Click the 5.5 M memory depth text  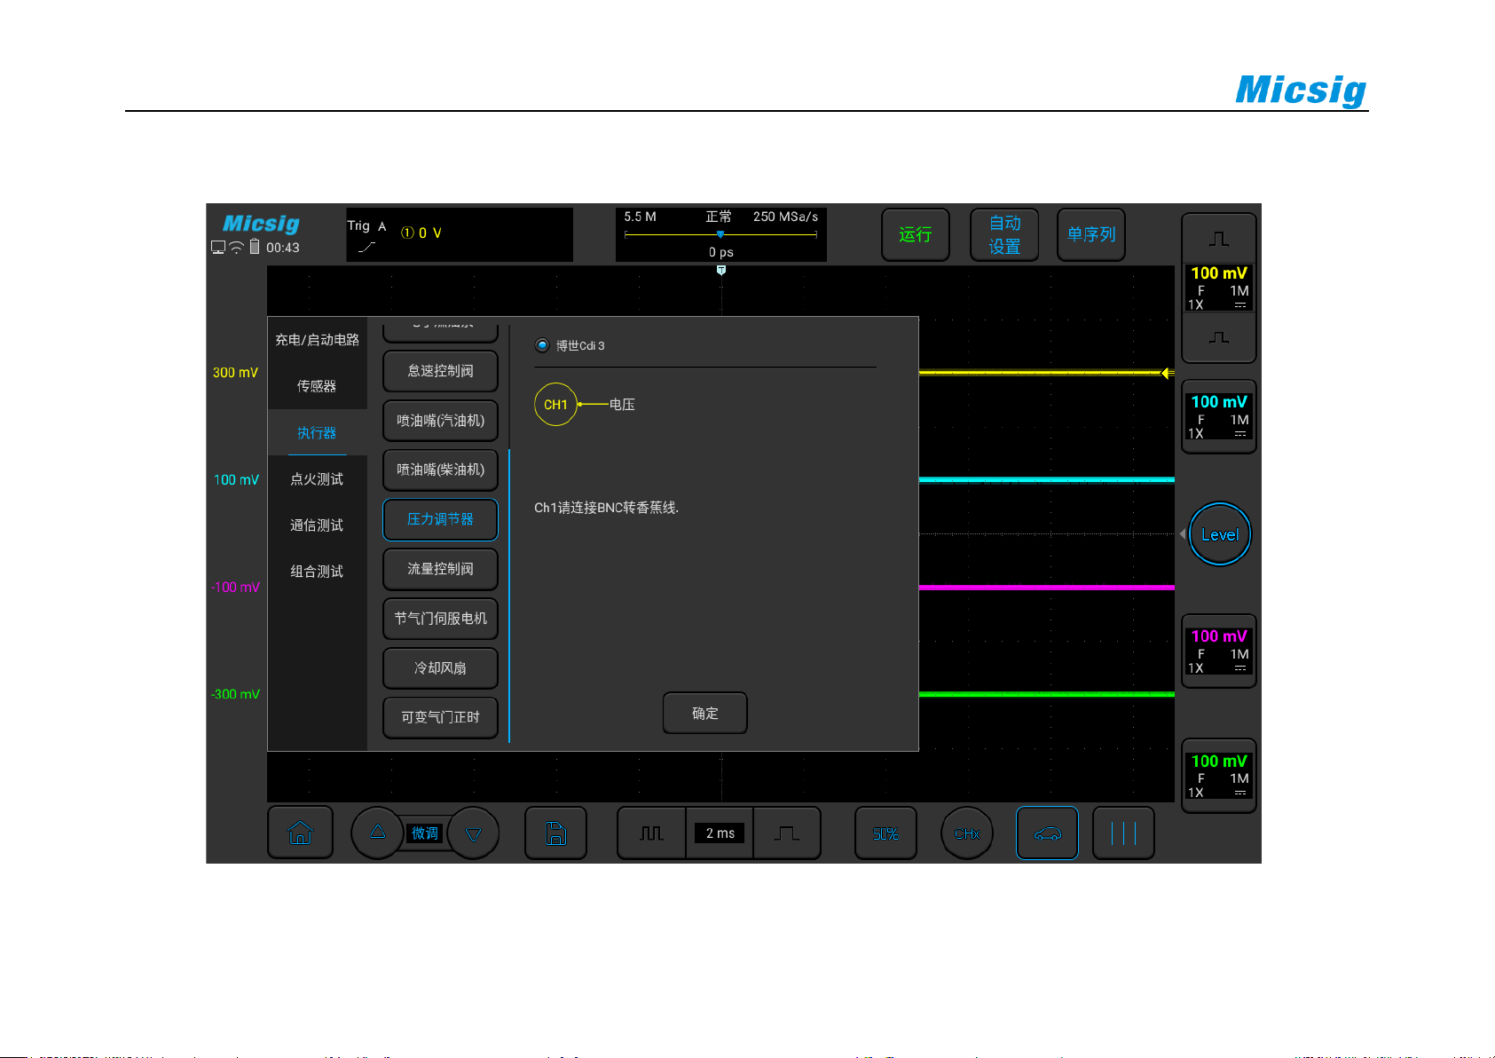[640, 217]
